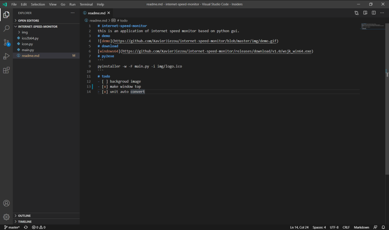Open the Terminal menu

click(86, 4)
